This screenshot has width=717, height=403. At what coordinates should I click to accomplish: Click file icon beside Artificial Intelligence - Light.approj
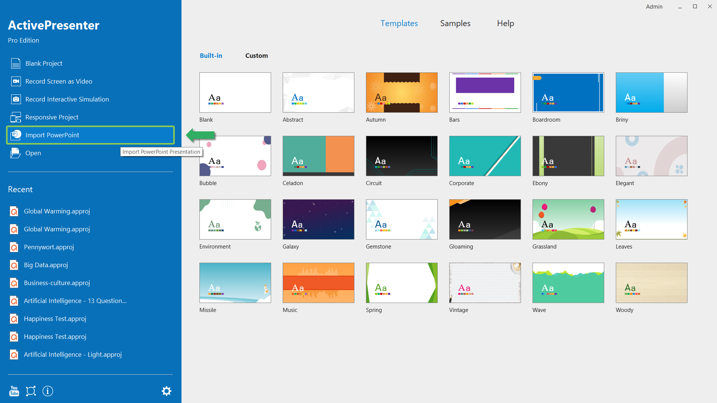click(x=14, y=354)
